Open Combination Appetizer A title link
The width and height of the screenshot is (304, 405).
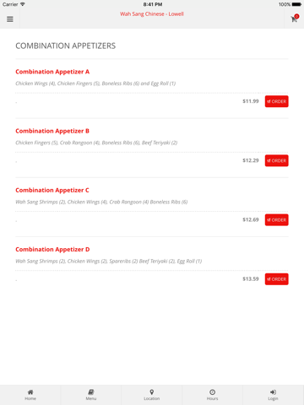click(x=52, y=72)
